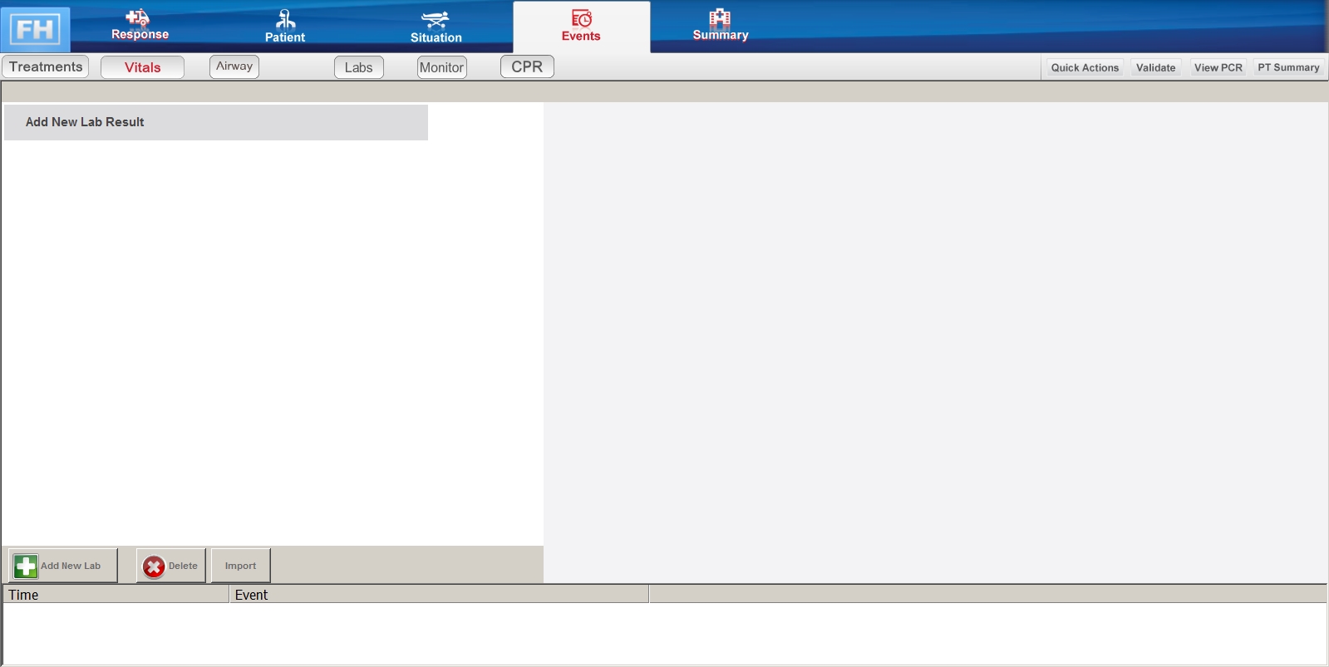The width and height of the screenshot is (1329, 667).
Task: Go to the CPR subtab
Action: pos(527,66)
